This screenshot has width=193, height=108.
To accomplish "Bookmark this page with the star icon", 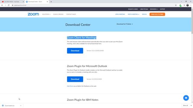I will coord(176,5).
